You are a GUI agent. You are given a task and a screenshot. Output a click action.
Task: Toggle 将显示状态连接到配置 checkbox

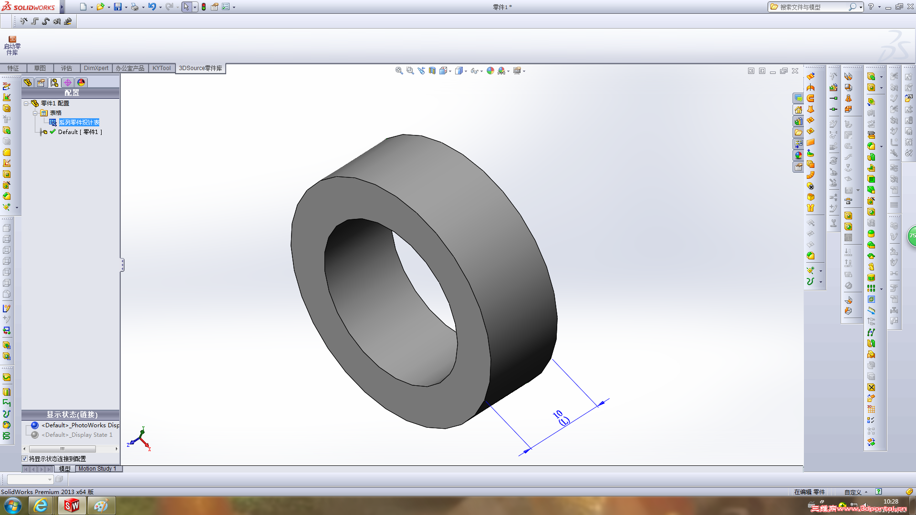(25, 459)
